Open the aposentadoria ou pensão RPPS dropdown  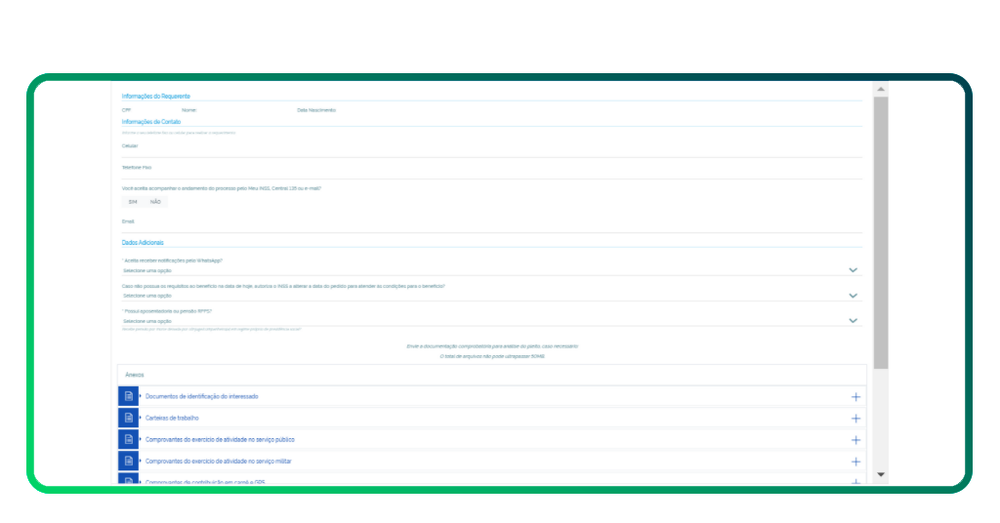(488, 320)
